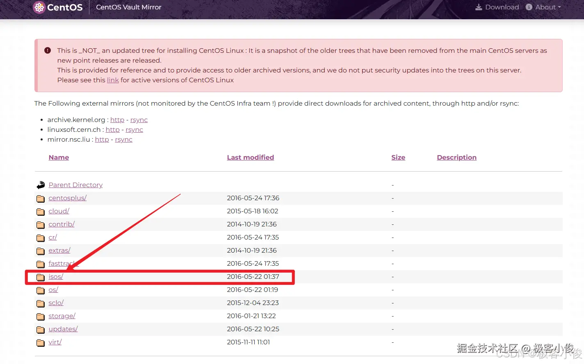Click the download arrow icon in the navbar

pyautogui.click(x=479, y=7)
